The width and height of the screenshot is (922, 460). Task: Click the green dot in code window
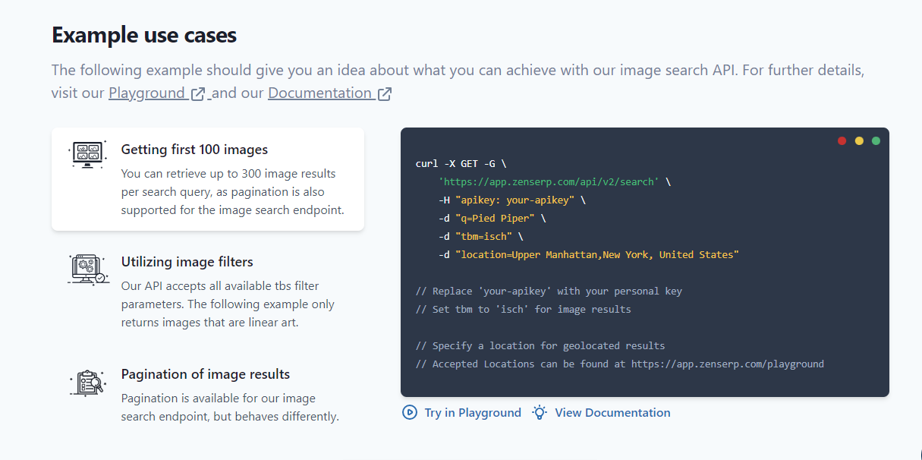click(876, 140)
